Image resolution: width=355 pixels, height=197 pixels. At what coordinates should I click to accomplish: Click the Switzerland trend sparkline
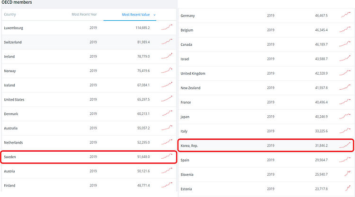[x=167, y=42]
